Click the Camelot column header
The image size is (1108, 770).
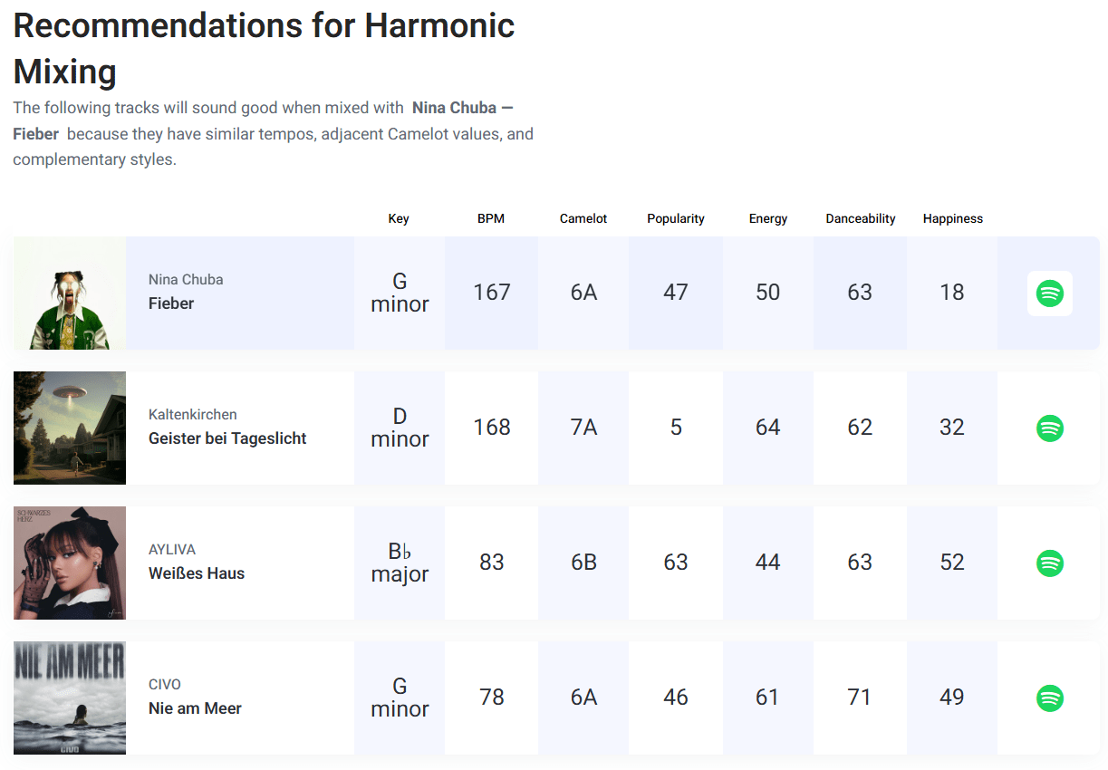coord(583,218)
